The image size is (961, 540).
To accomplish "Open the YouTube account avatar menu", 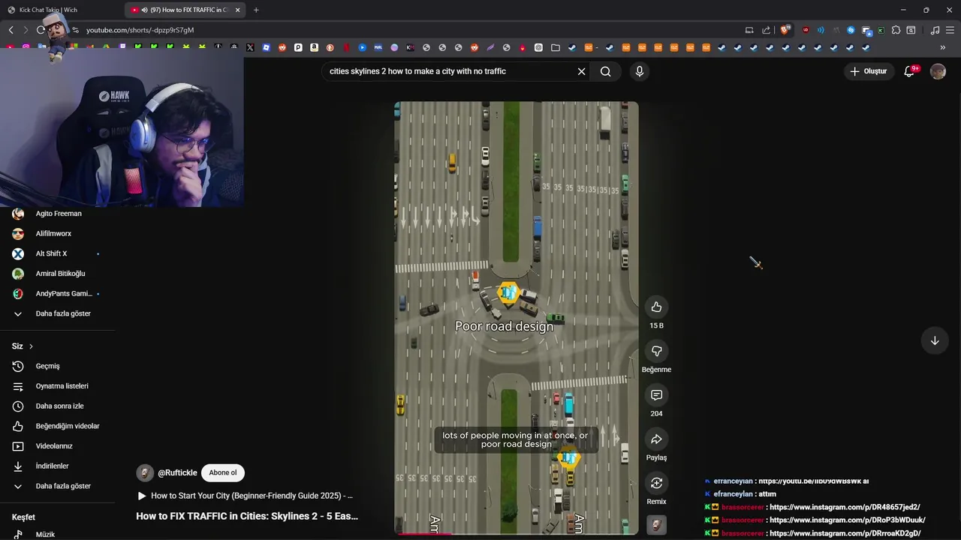I will [938, 71].
